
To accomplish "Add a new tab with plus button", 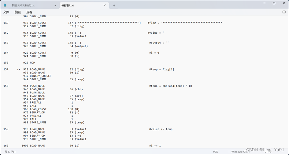I will pos(114,6).
